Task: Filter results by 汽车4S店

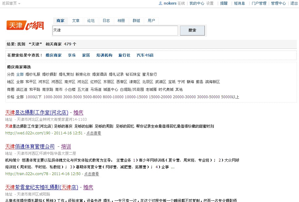Action: (145, 55)
